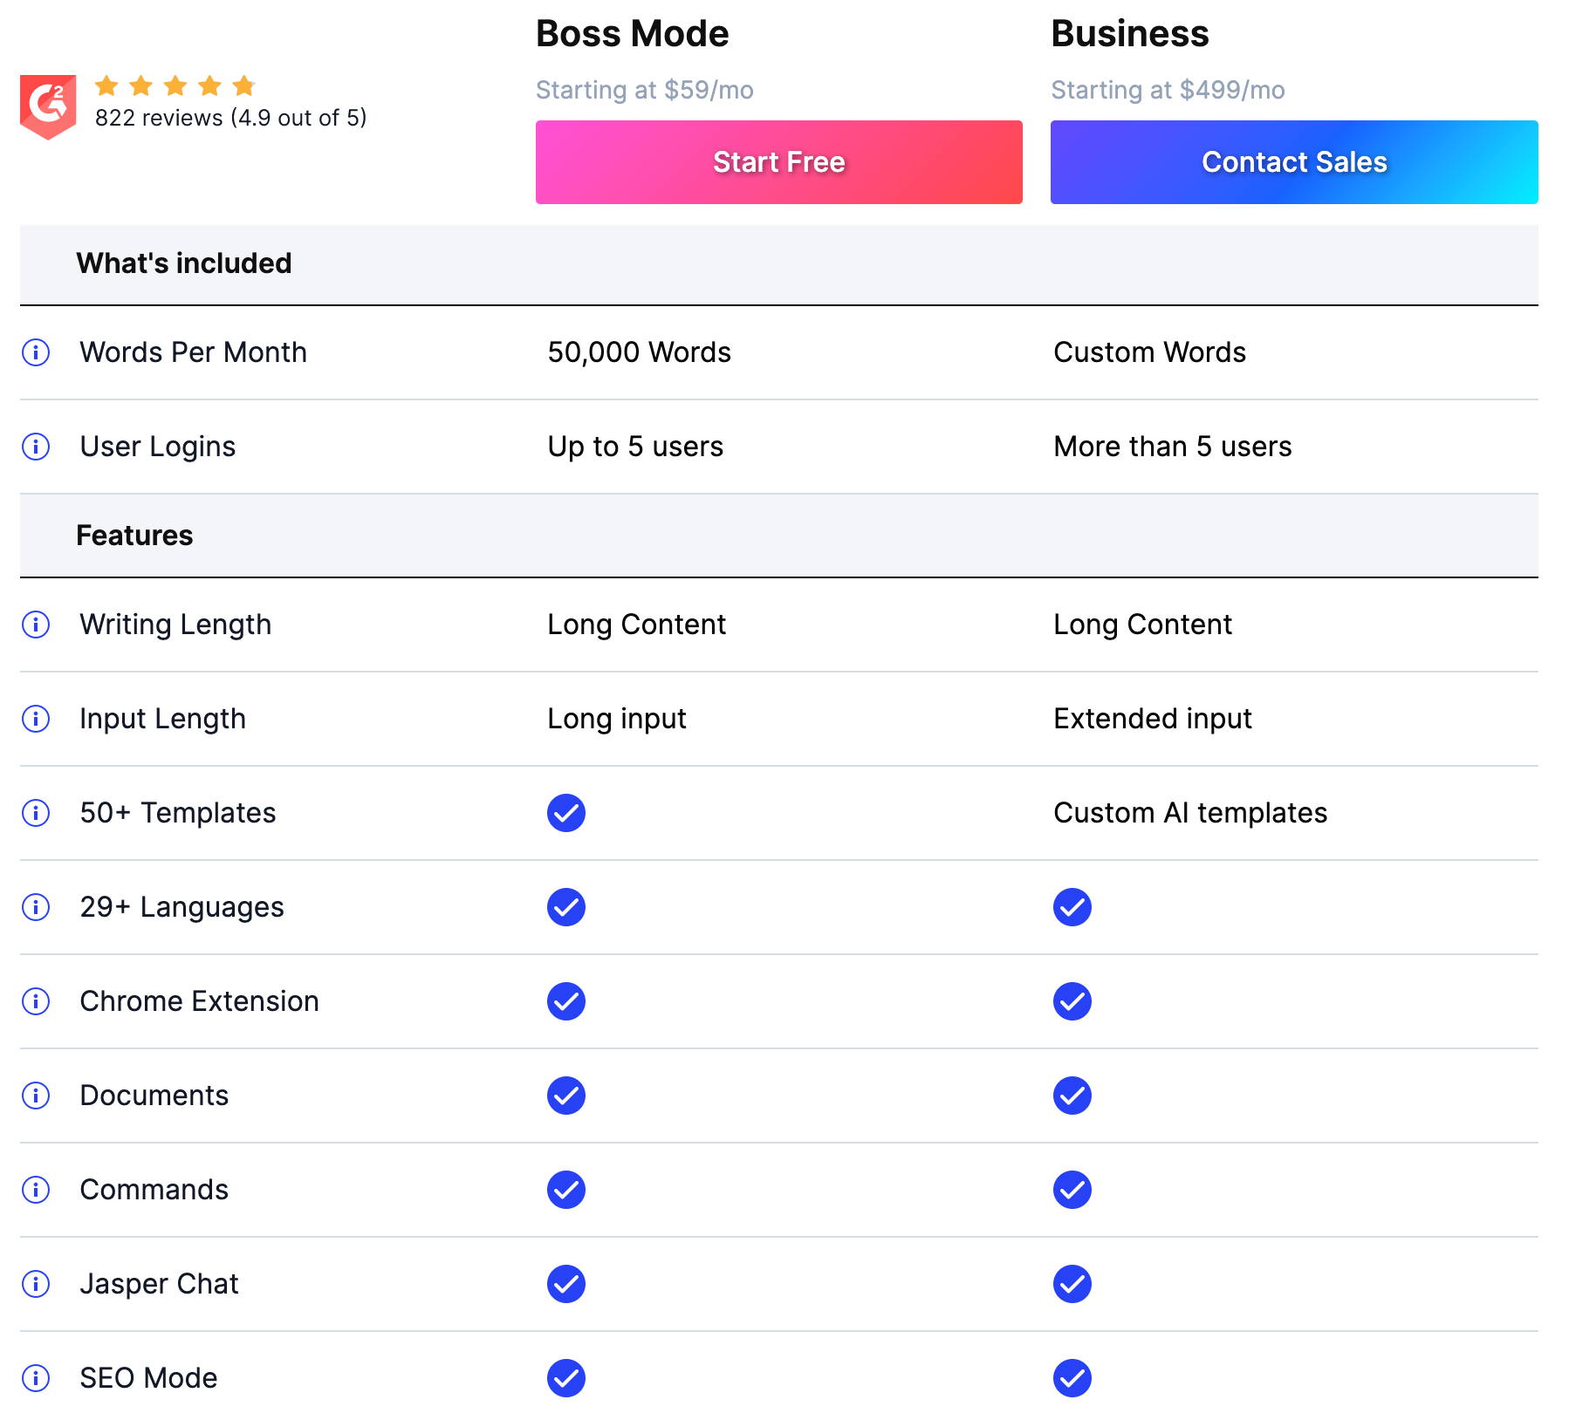Click Boss Mode 'Long Content' cell

[x=637, y=625]
